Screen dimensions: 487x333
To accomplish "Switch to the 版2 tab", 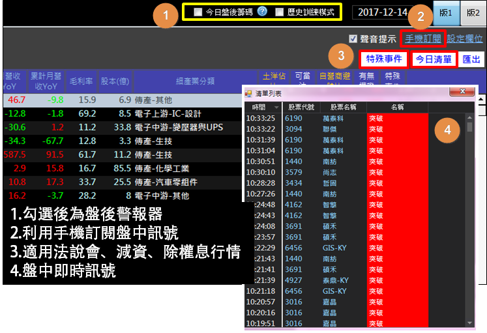I will (x=473, y=13).
